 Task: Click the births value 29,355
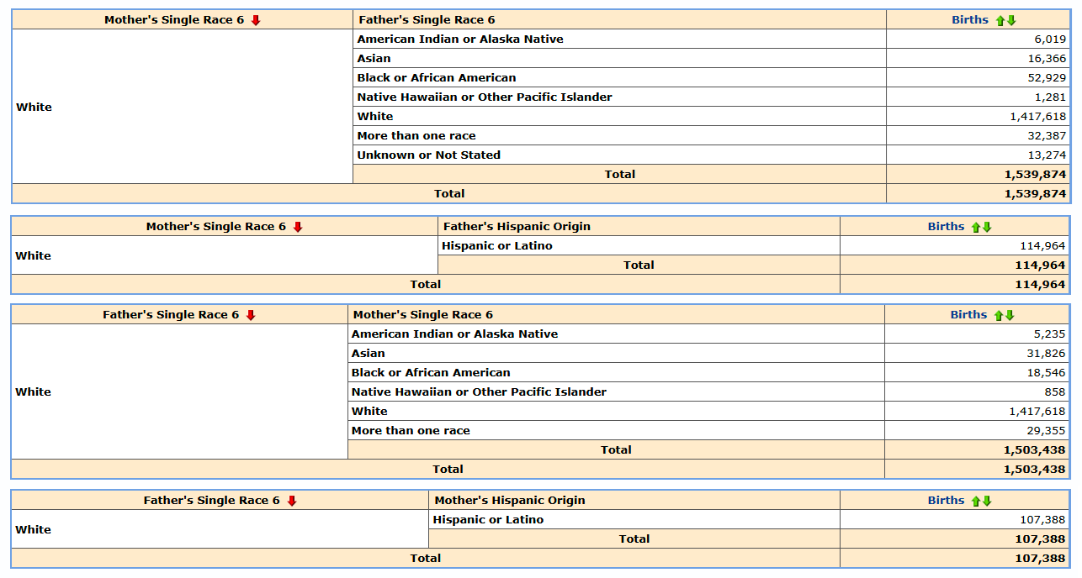coord(1046,430)
